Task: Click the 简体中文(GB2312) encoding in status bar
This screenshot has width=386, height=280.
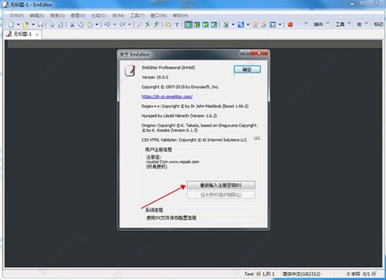Action: [301, 274]
